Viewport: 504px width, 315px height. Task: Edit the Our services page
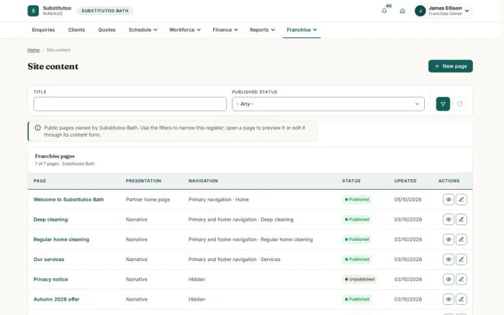pyautogui.click(x=462, y=259)
